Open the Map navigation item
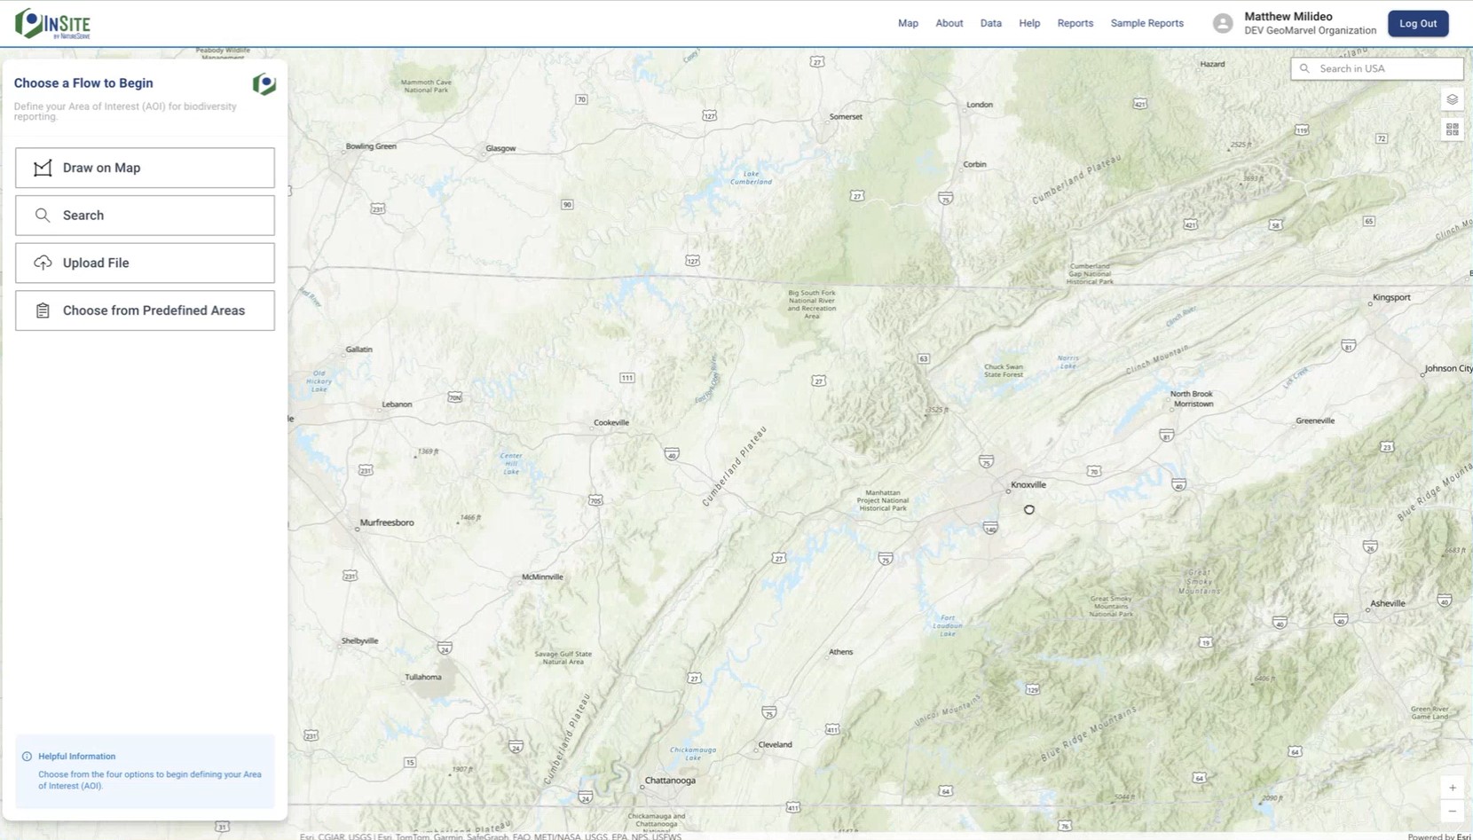Viewport: 1473px width, 840px height. point(908,23)
